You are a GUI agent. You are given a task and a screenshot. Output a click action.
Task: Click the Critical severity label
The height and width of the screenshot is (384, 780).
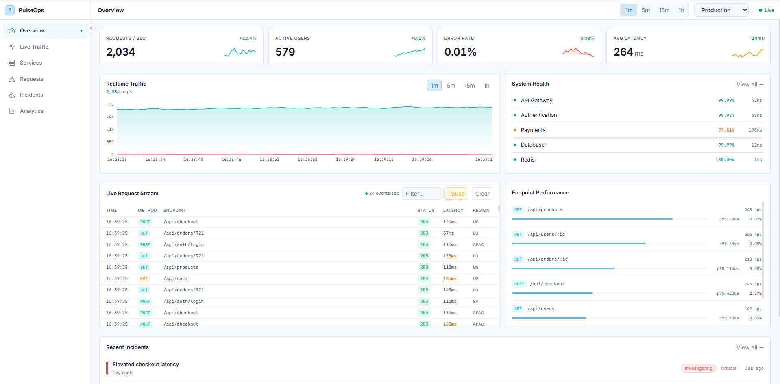tap(728, 369)
